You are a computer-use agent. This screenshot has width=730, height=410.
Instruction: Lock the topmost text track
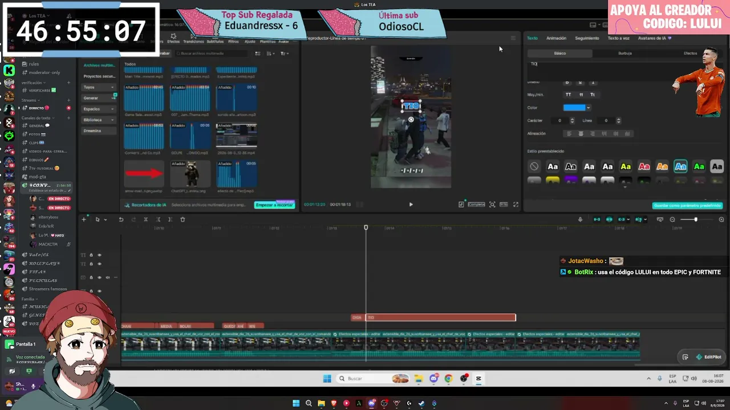(x=91, y=255)
